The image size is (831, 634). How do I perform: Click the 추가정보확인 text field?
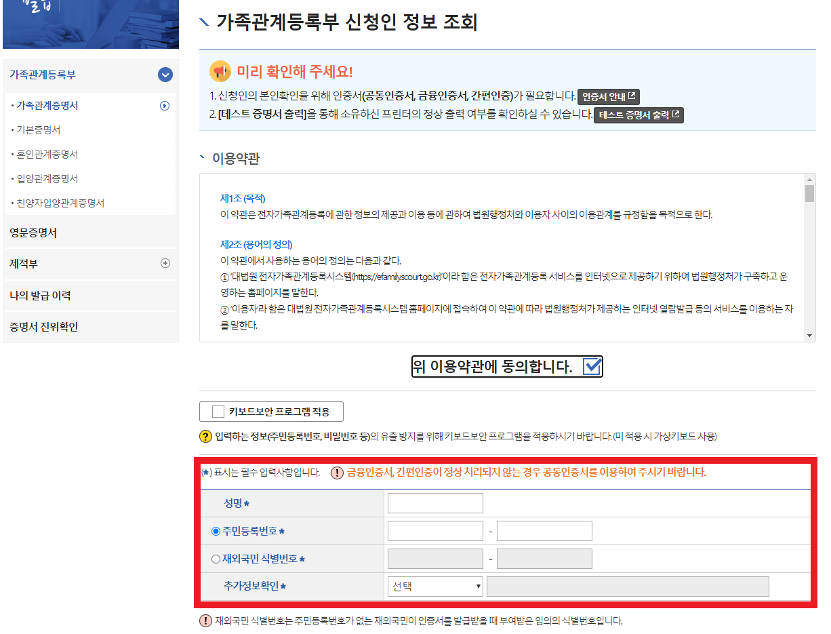pos(628,587)
